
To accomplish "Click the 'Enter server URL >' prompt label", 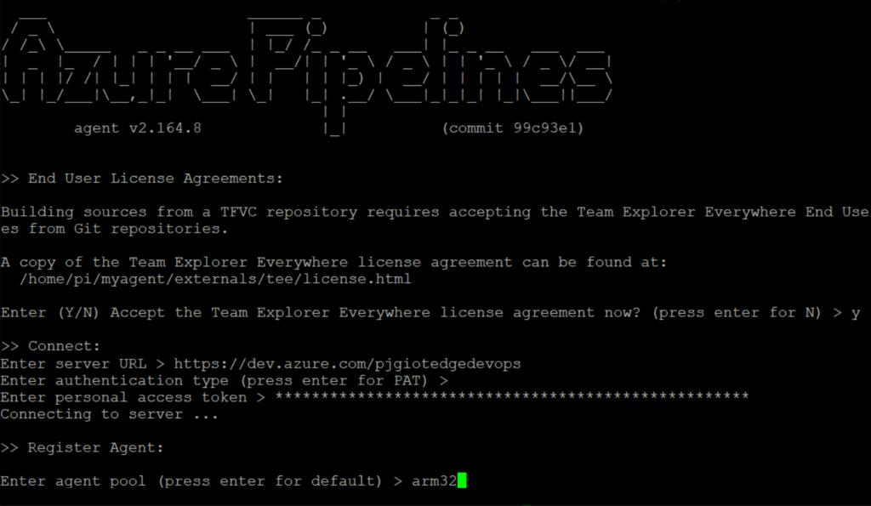I will (x=83, y=364).
